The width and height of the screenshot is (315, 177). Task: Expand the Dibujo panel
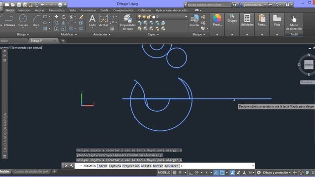pyautogui.click(x=23, y=34)
